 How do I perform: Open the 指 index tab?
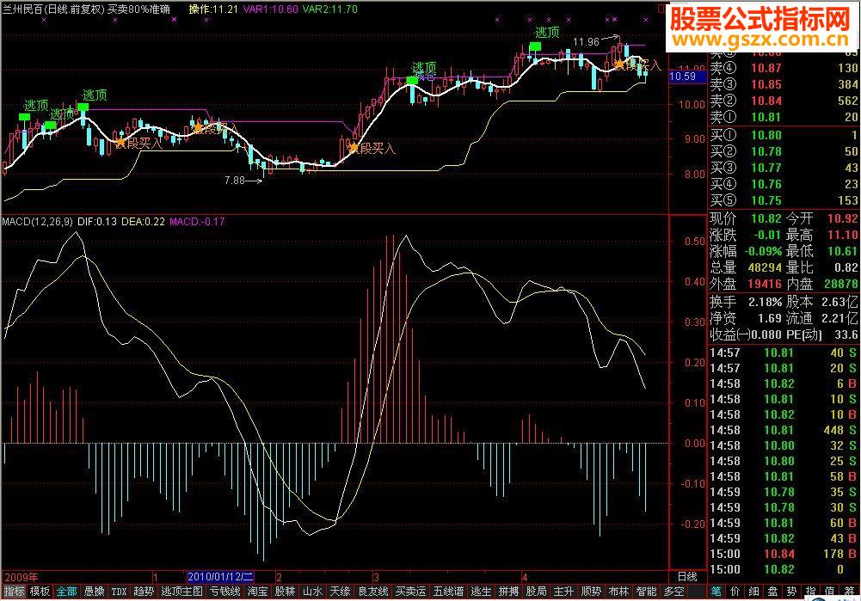[x=810, y=592]
